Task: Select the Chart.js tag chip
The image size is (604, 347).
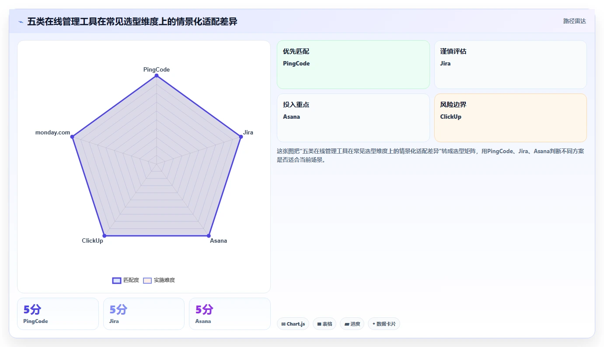Action: (293, 324)
